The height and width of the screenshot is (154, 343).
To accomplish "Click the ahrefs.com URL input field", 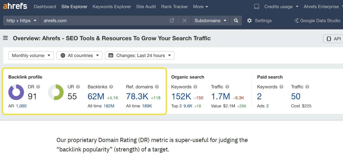I will click(104, 21).
